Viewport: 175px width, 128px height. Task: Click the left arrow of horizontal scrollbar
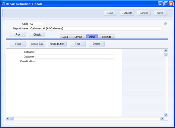8,118
